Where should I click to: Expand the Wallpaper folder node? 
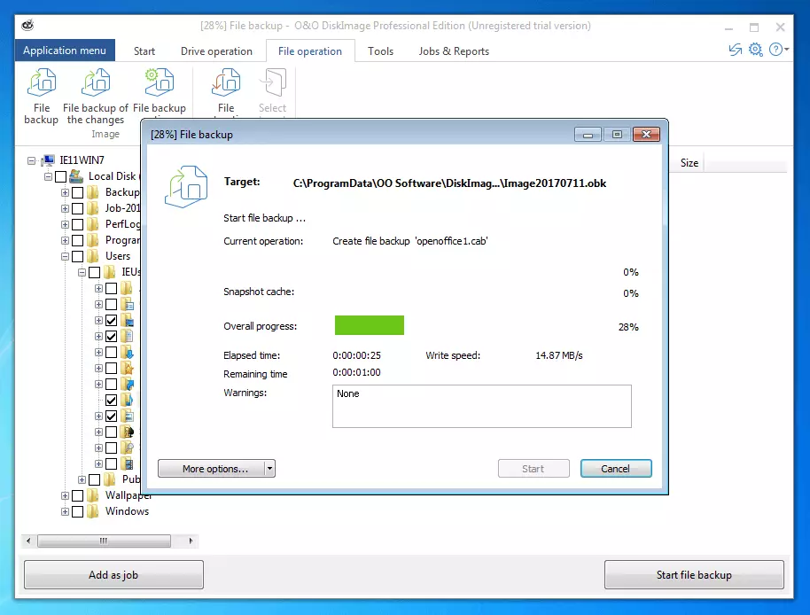pyautogui.click(x=65, y=495)
